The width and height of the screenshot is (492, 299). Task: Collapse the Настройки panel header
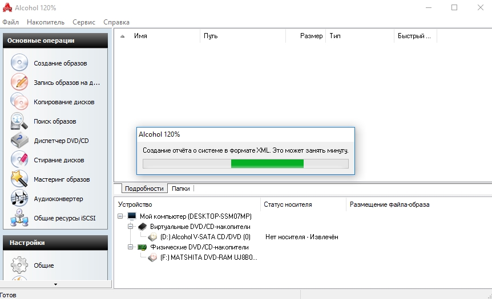click(55, 243)
